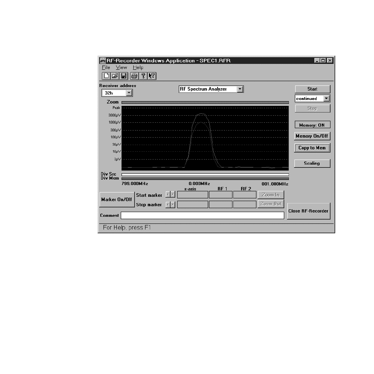Image resolution: width=374 pixels, height=374 pixels.
Task: Click Copy to Mem button
Action: point(312,148)
